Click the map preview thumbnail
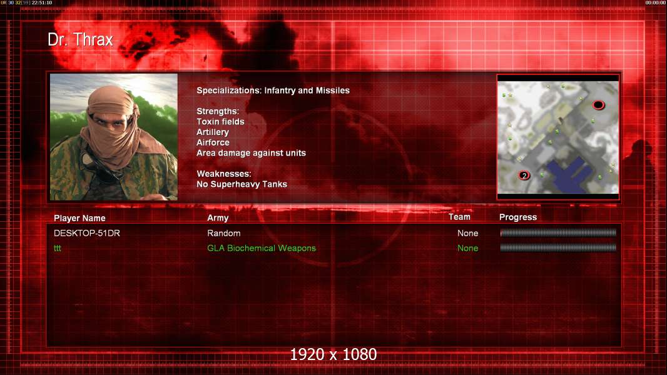This screenshot has height=375, width=667. pyautogui.click(x=558, y=137)
